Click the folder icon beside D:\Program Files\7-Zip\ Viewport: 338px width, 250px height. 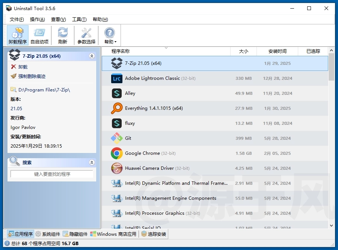point(14,90)
